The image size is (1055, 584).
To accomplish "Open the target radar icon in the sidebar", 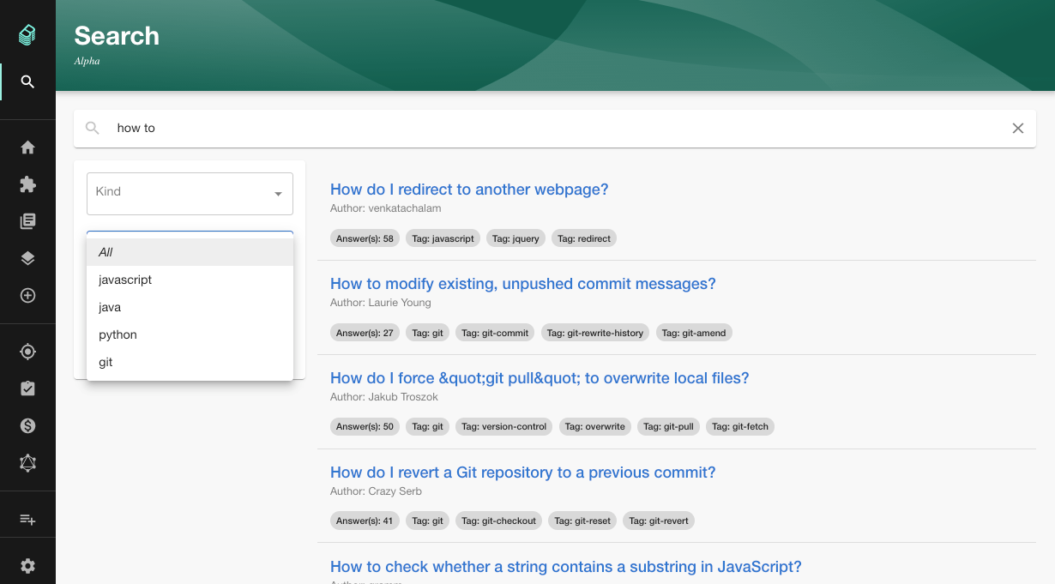I will [x=27, y=352].
